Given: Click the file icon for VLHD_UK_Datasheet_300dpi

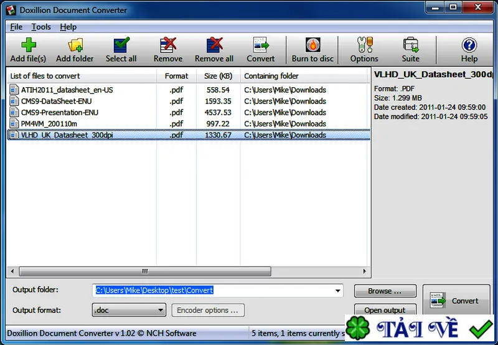Looking at the screenshot, I should tap(14, 135).
